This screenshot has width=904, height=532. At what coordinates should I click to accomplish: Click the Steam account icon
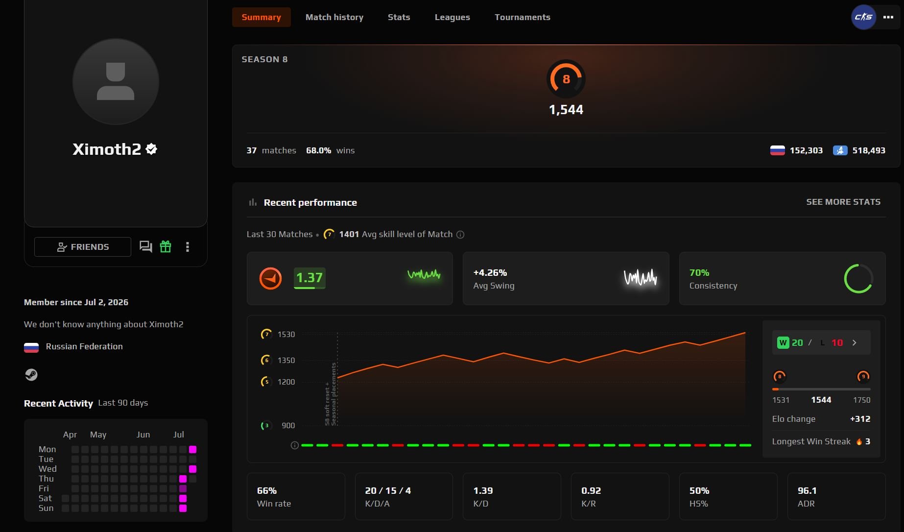(31, 375)
